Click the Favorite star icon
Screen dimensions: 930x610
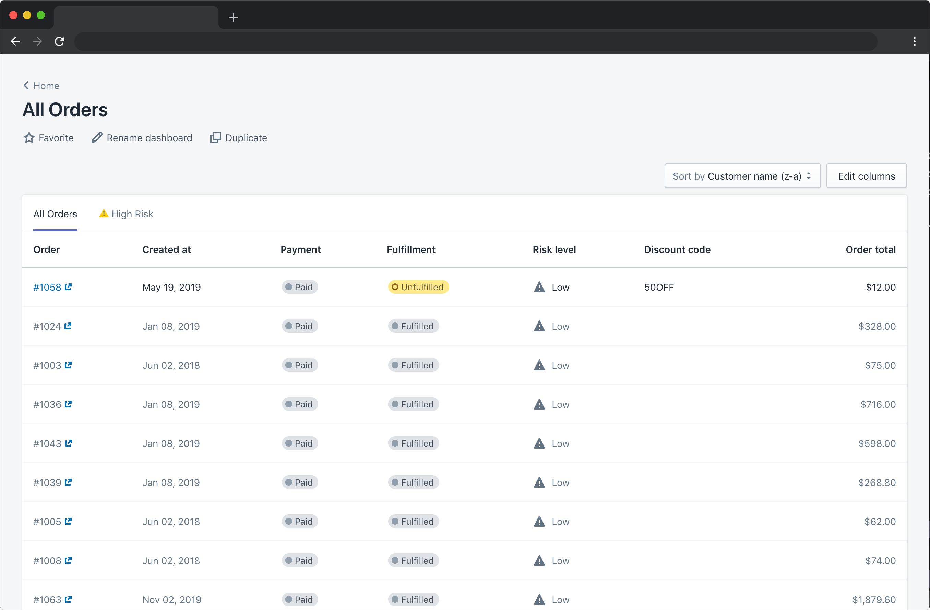pyautogui.click(x=29, y=138)
